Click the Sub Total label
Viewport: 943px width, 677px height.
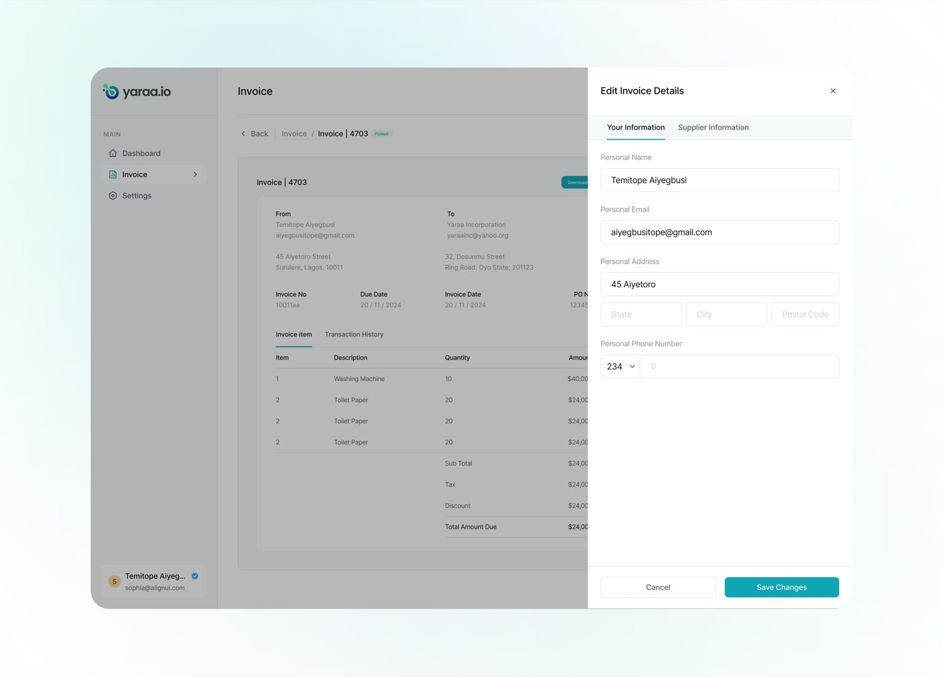[x=458, y=463]
